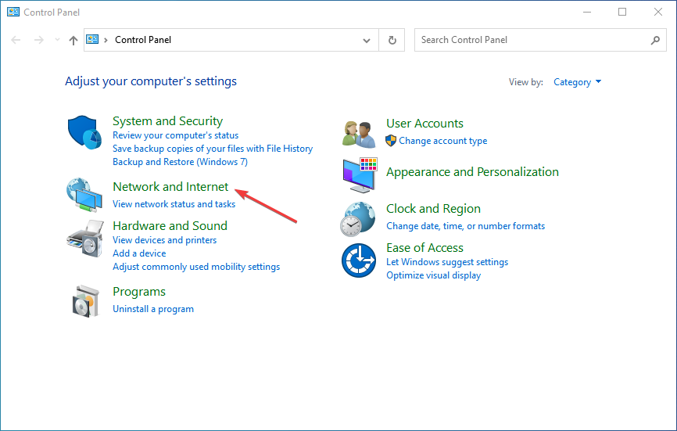Click Change account type link
Image resolution: width=677 pixels, height=431 pixels.
click(x=443, y=141)
